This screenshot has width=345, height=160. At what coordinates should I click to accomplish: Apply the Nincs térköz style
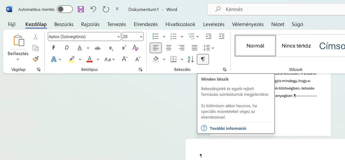click(296, 46)
